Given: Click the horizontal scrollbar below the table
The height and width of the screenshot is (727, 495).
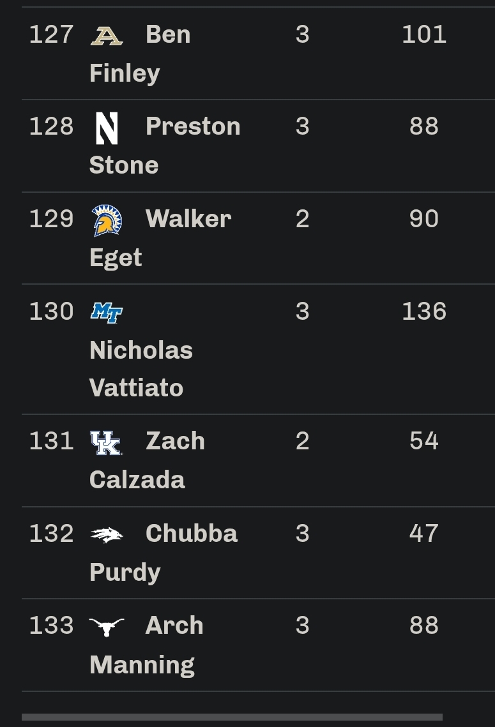Looking at the screenshot, I should pyautogui.click(x=232, y=717).
